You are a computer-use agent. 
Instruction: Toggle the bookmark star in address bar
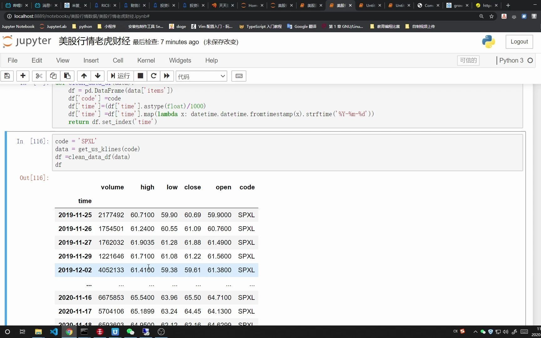492,16
